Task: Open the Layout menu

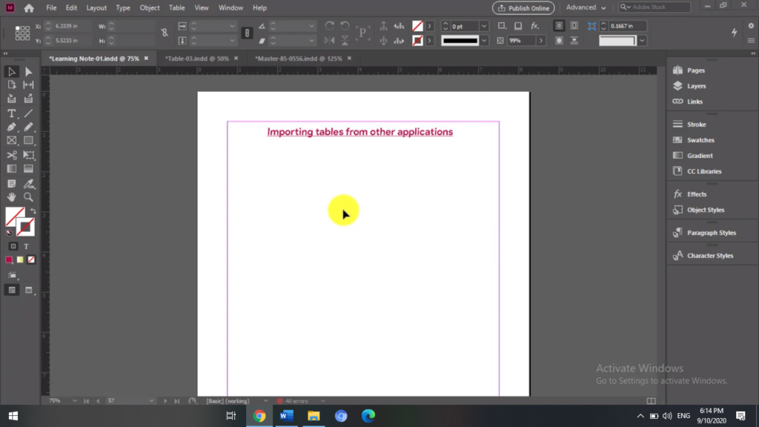Action: [x=96, y=7]
